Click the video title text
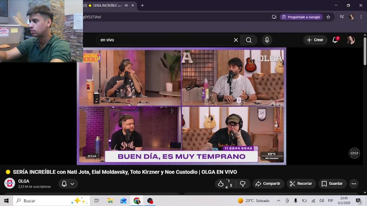367x206 pixels. [125, 172]
